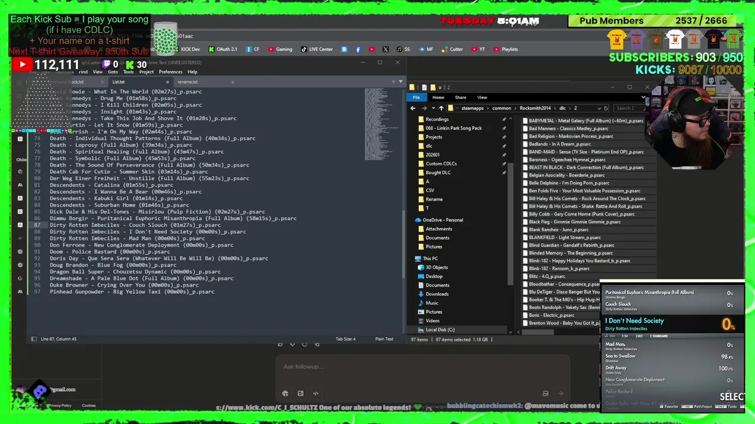Click steamapps in address breadcrumb
Image resolution: width=755 pixels, height=424 pixels.
[x=473, y=108]
